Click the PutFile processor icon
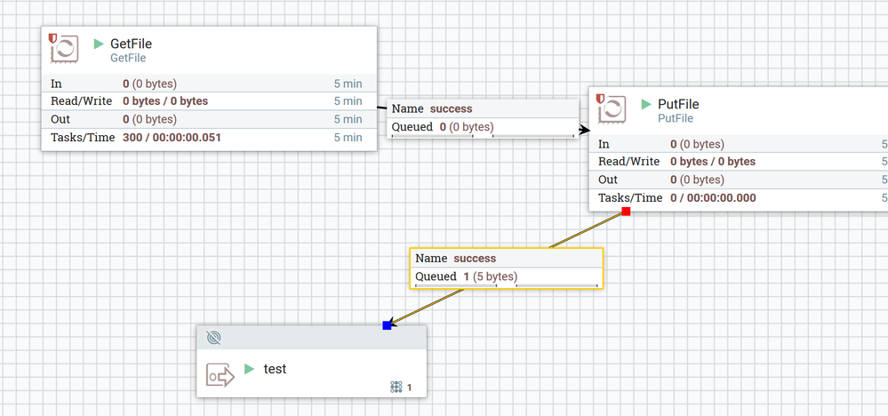The image size is (888, 416). pyautogui.click(x=611, y=108)
